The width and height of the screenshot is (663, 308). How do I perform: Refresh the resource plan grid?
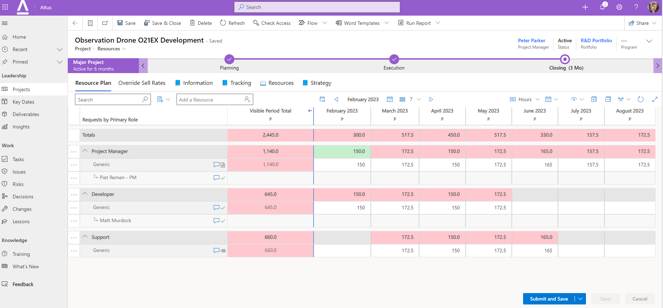click(641, 99)
